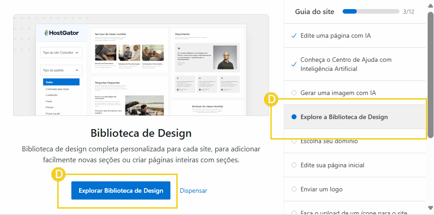Select the radio circle for Gerar uma imagem com IA
The width and height of the screenshot is (434, 215).
[x=294, y=93]
